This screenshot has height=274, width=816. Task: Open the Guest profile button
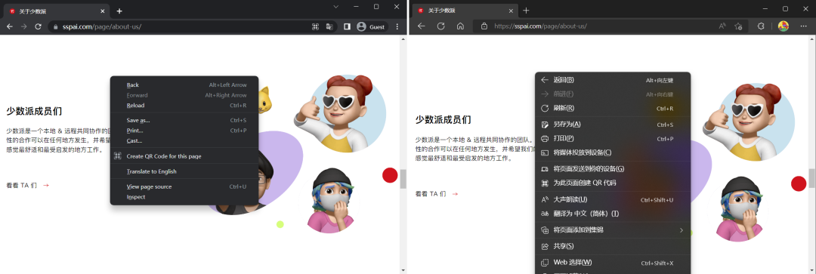(x=372, y=26)
